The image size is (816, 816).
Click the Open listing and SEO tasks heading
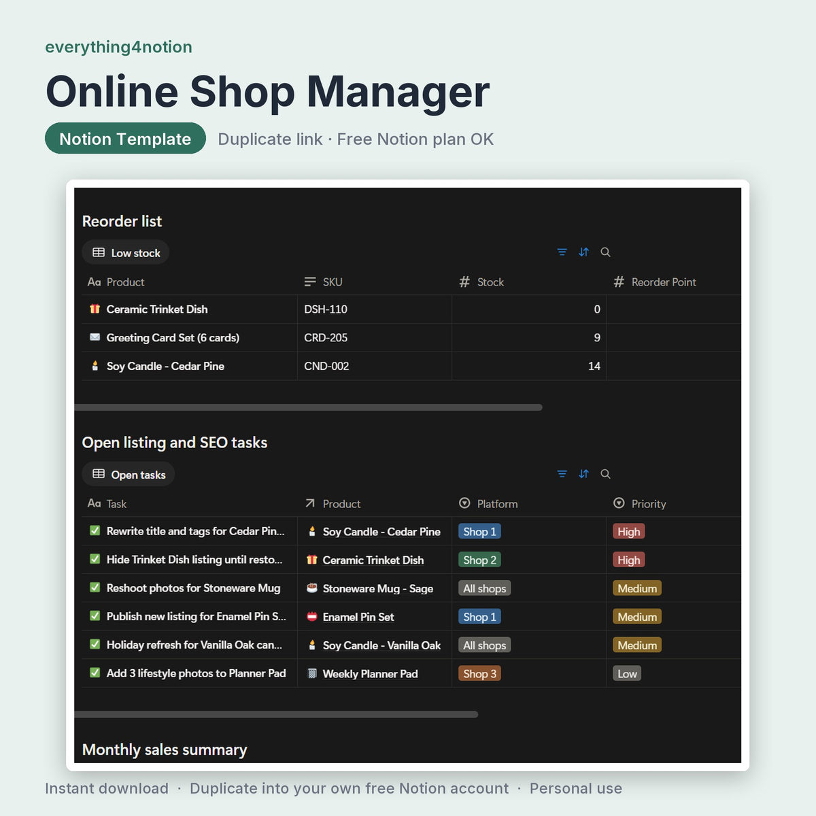click(x=175, y=443)
